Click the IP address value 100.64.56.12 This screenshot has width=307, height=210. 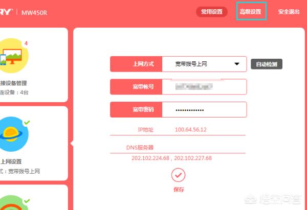(191, 130)
